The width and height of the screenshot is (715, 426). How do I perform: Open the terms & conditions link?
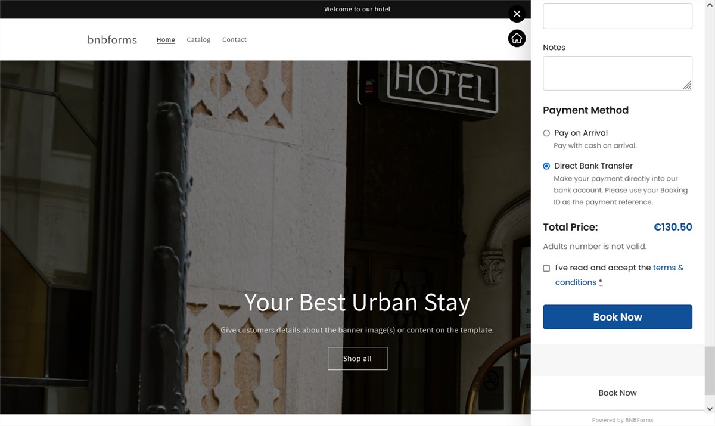(620, 275)
